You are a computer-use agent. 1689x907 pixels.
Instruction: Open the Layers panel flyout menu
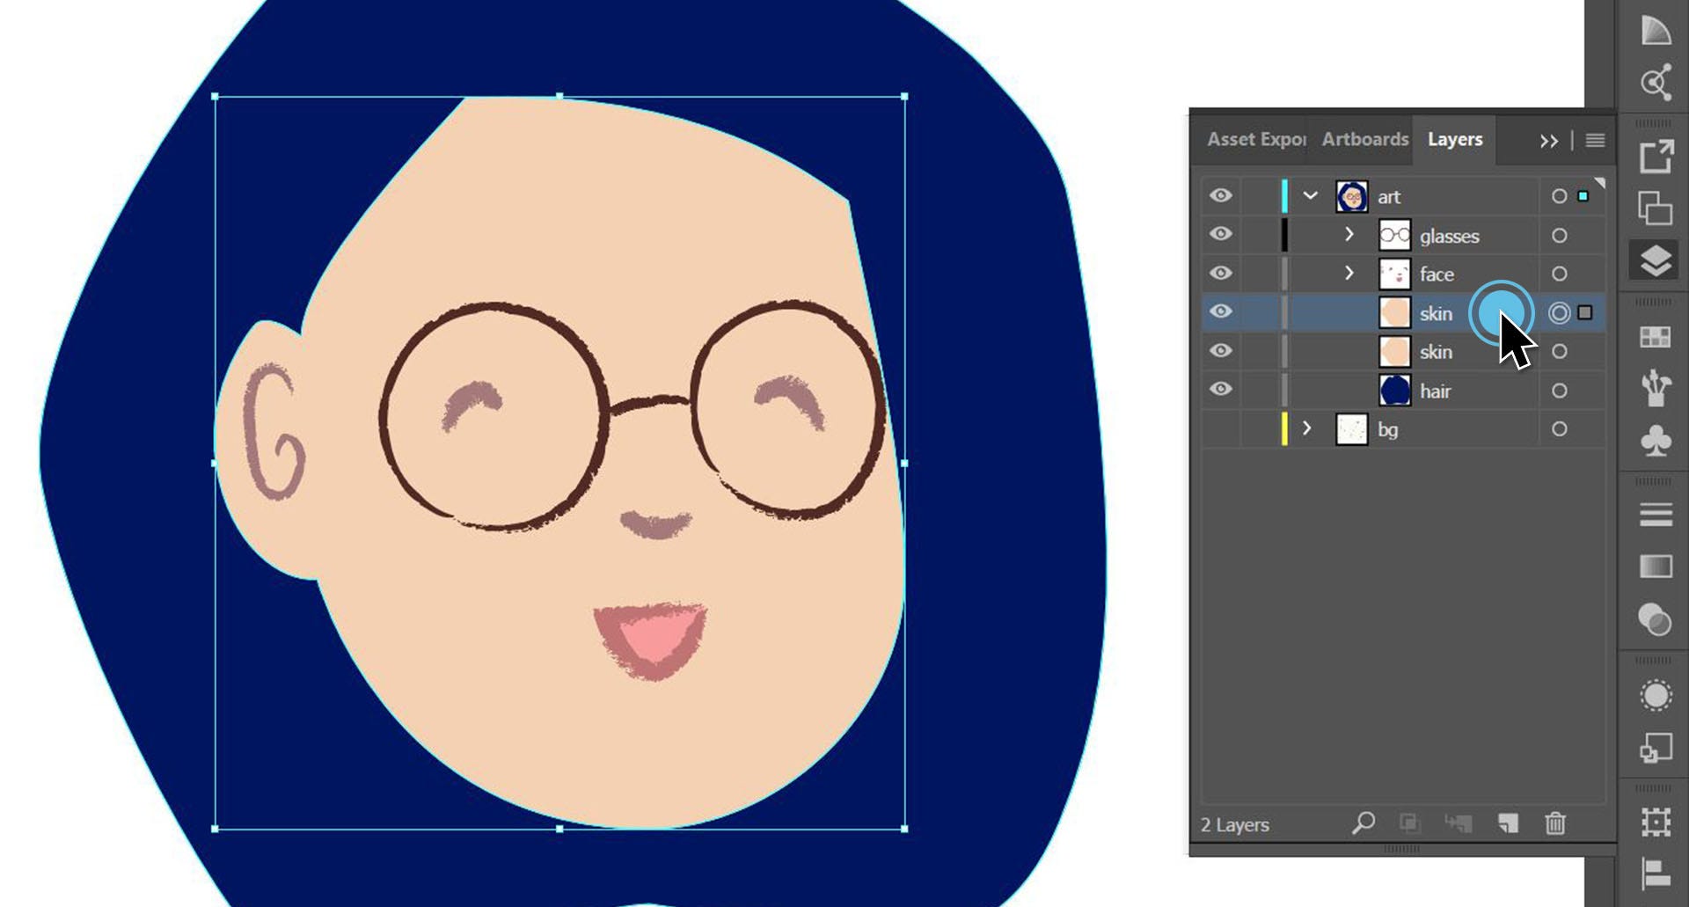tap(1594, 140)
